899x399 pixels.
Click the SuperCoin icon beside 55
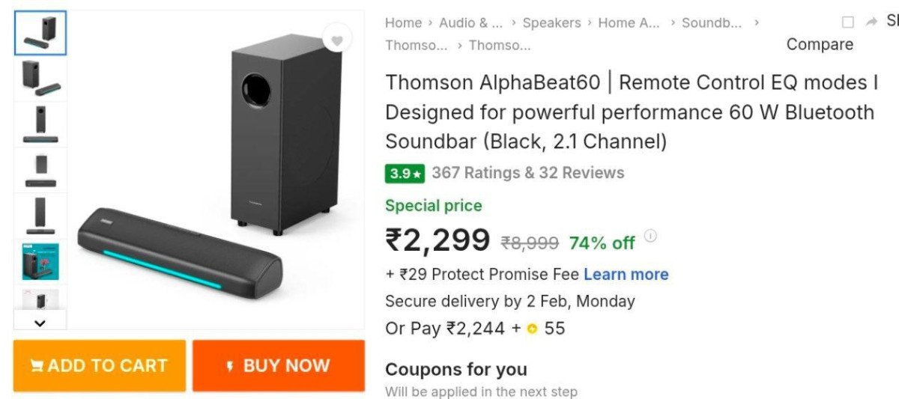532,329
